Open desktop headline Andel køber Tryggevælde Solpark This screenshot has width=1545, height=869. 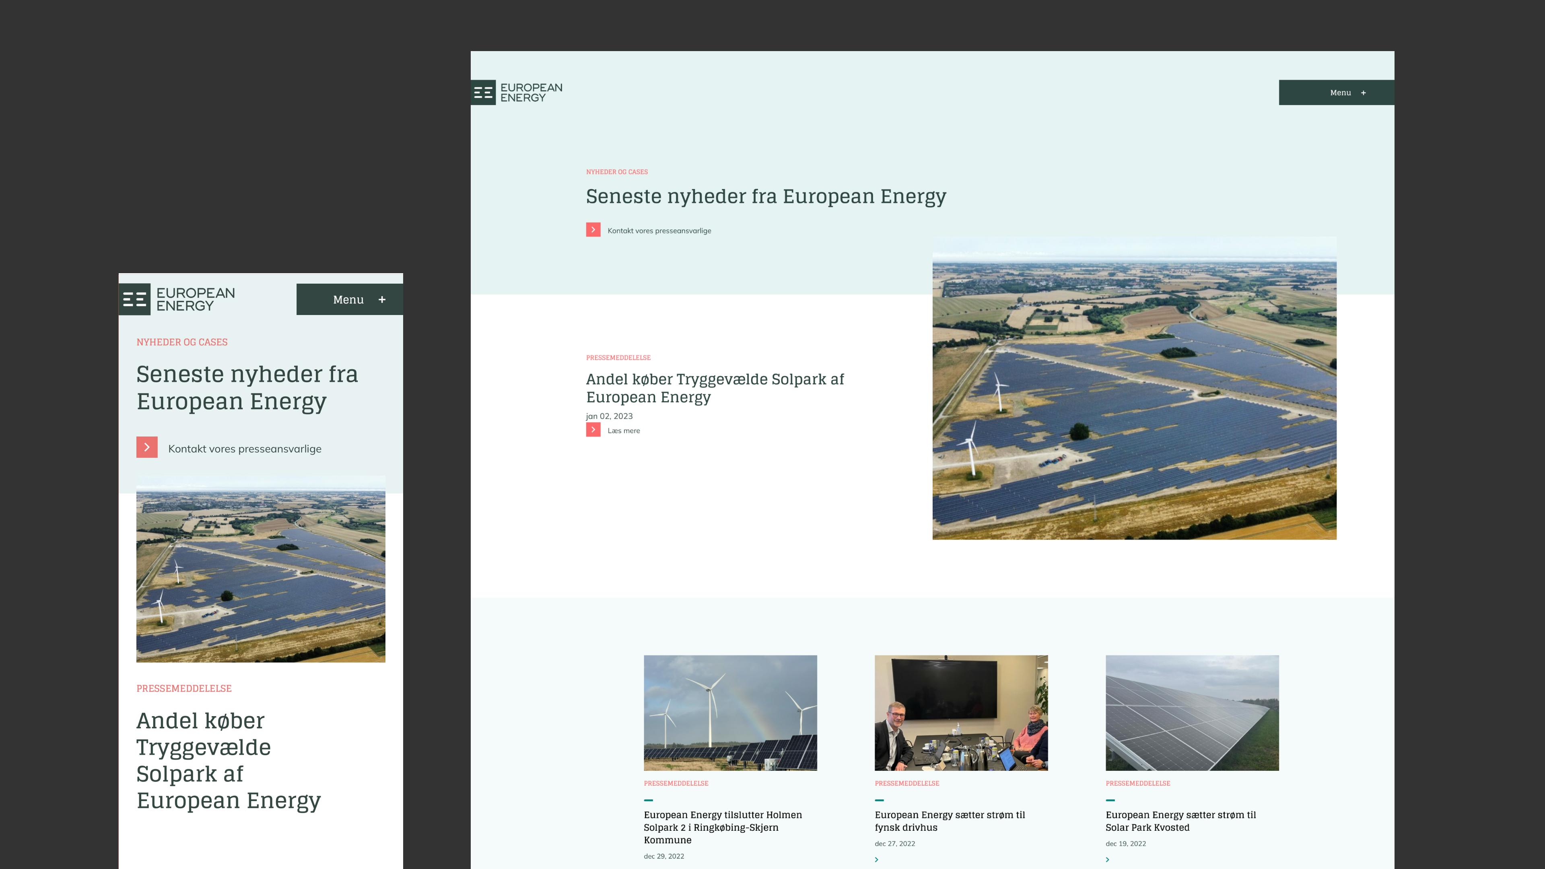point(715,388)
